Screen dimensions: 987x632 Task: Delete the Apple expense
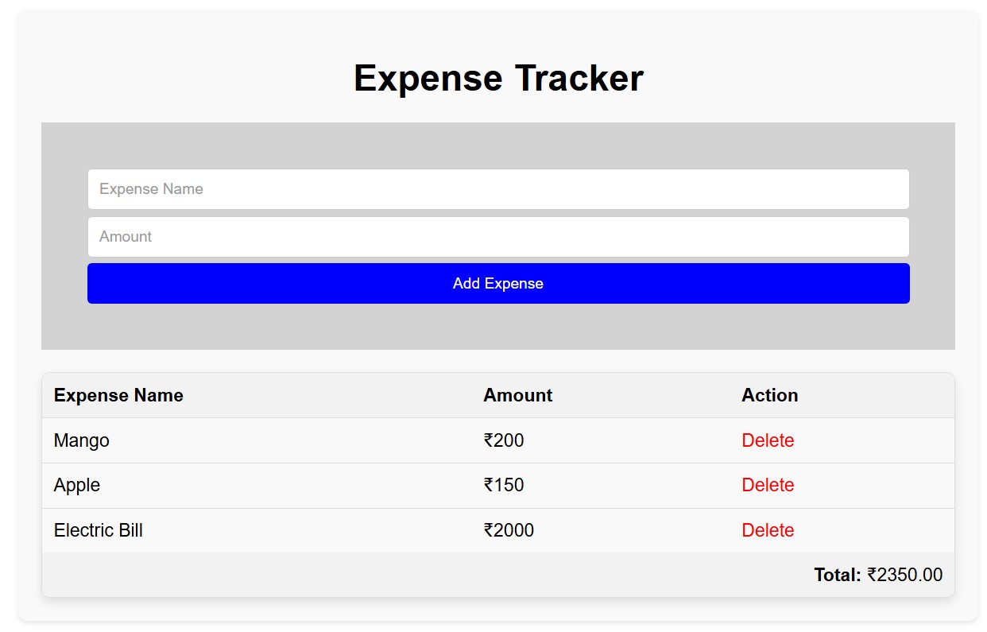tap(768, 485)
